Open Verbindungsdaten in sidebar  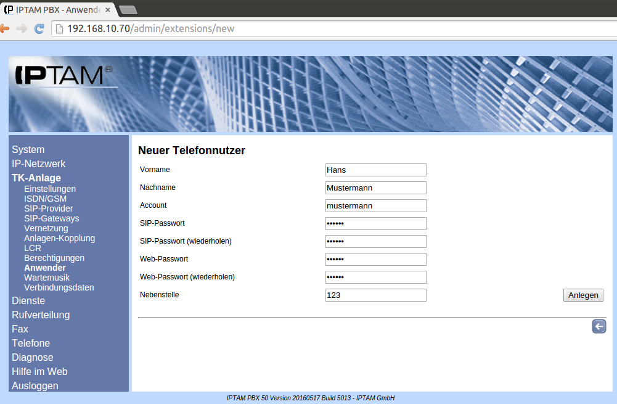pos(59,287)
